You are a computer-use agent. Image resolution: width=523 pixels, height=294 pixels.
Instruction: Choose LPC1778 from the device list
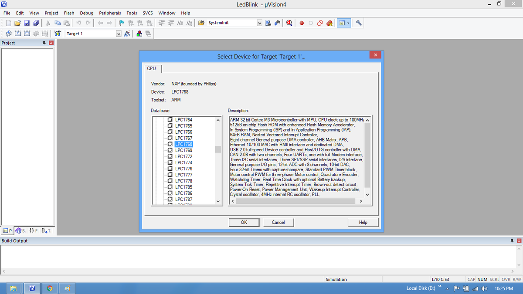183,181
